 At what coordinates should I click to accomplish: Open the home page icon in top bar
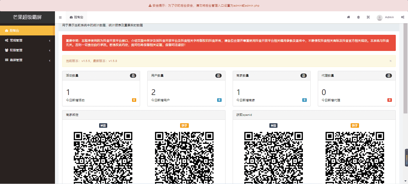[348, 17]
